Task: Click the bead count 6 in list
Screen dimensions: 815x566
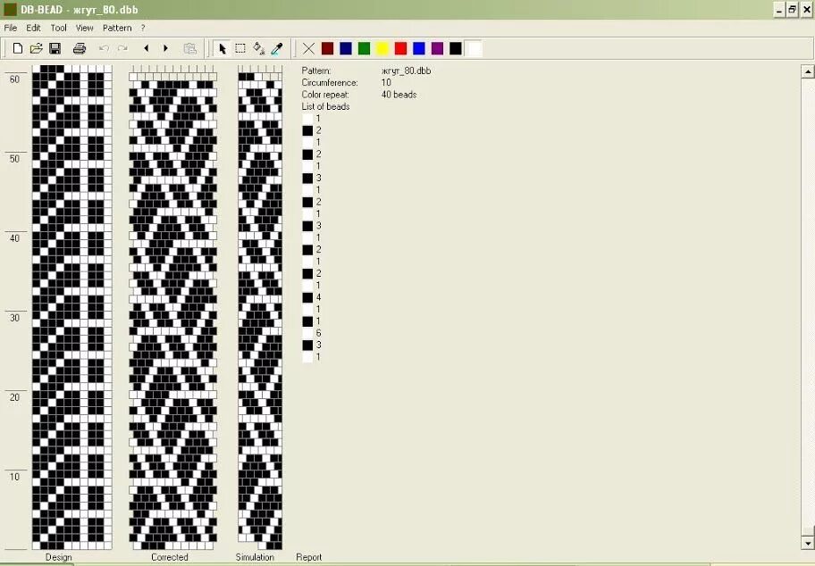Action: click(x=318, y=333)
